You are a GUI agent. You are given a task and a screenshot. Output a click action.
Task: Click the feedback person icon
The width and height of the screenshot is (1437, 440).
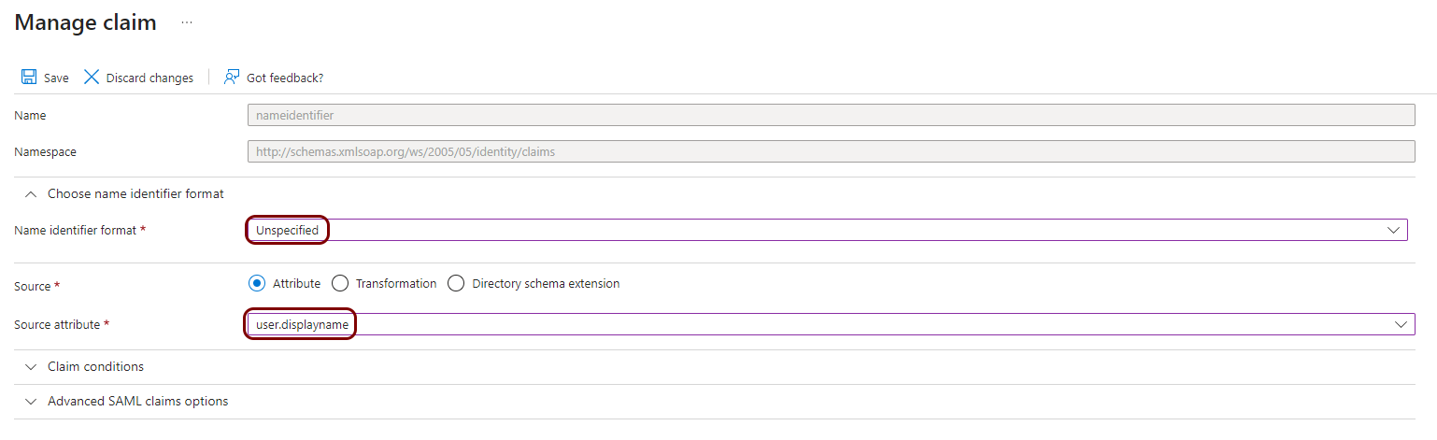[x=232, y=78]
